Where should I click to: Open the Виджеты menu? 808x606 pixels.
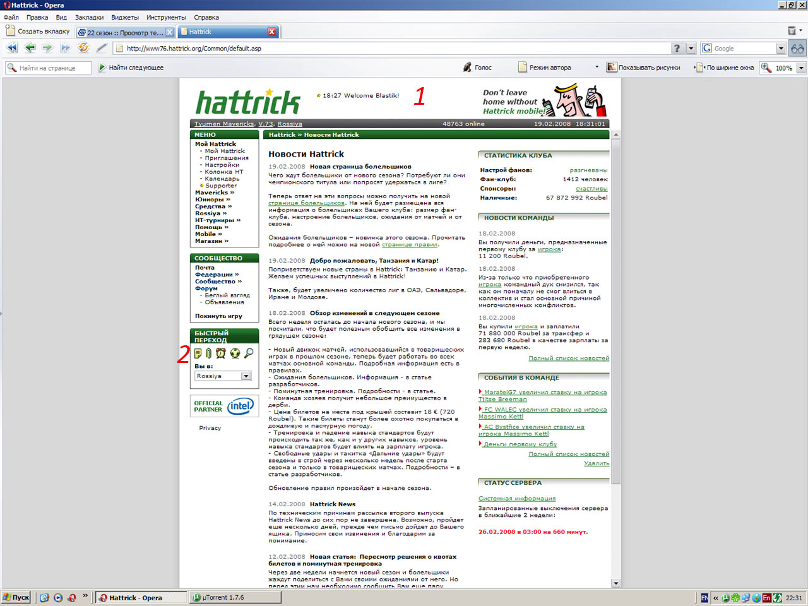point(125,17)
